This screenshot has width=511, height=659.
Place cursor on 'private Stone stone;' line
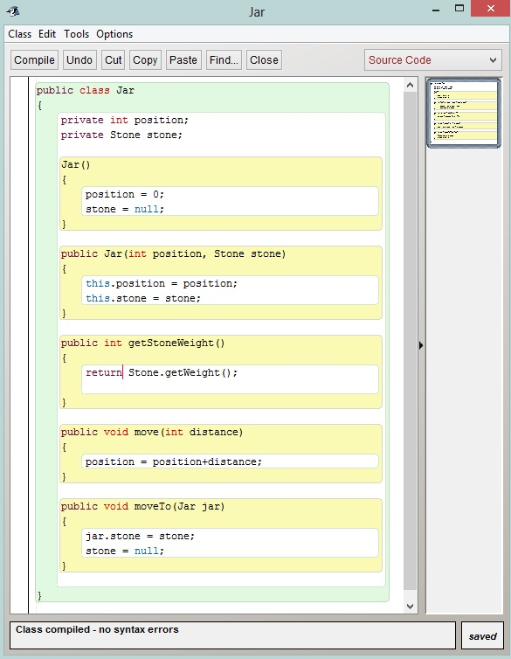[121, 135]
